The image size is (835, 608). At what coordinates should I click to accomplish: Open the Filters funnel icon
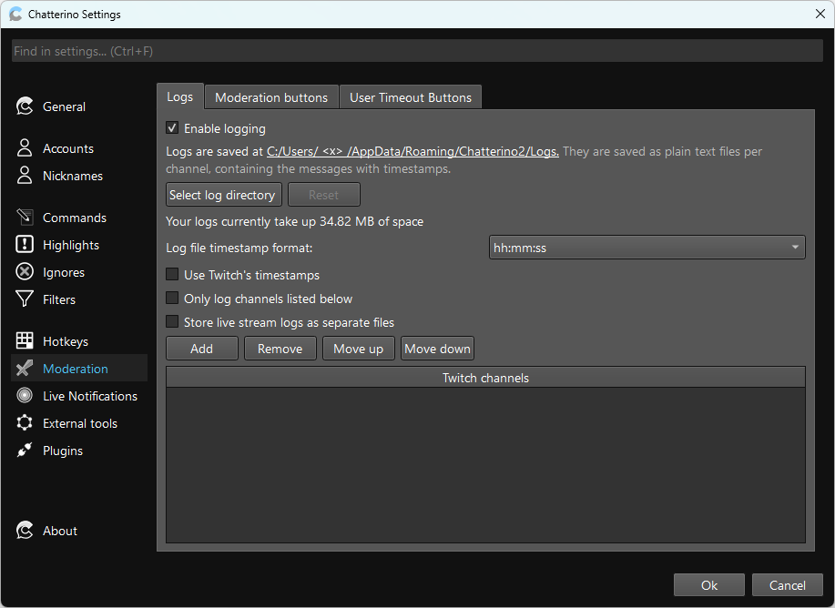[25, 299]
